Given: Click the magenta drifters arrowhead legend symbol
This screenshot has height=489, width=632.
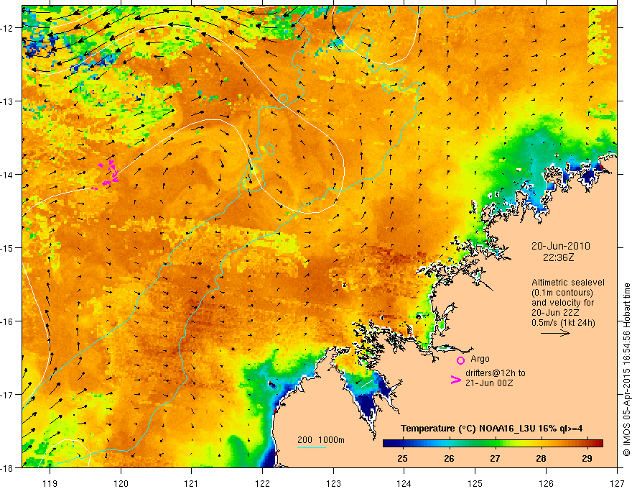Looking at the screenshot, I should click(x=455, y=380).
